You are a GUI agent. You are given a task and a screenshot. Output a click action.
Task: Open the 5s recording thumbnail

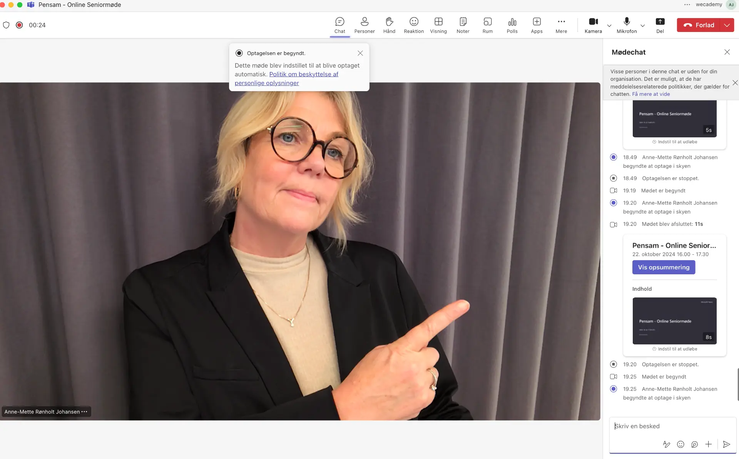coord(674,119)
